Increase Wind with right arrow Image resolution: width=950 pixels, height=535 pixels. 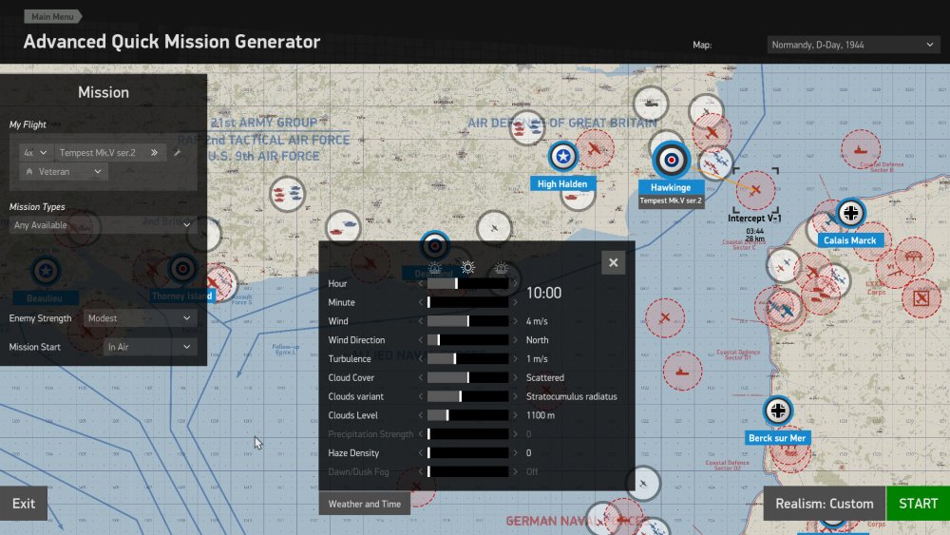tap(516, 321)
